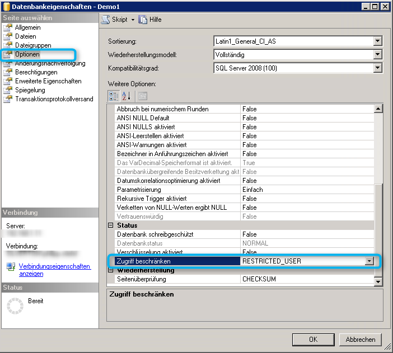The height and width of the screenshot is (353, 393).
Task: Click the Abbrechen button
Action: (361, 340)
